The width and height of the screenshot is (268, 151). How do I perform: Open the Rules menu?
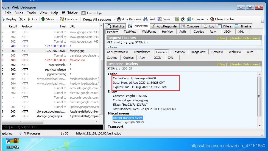19,13
